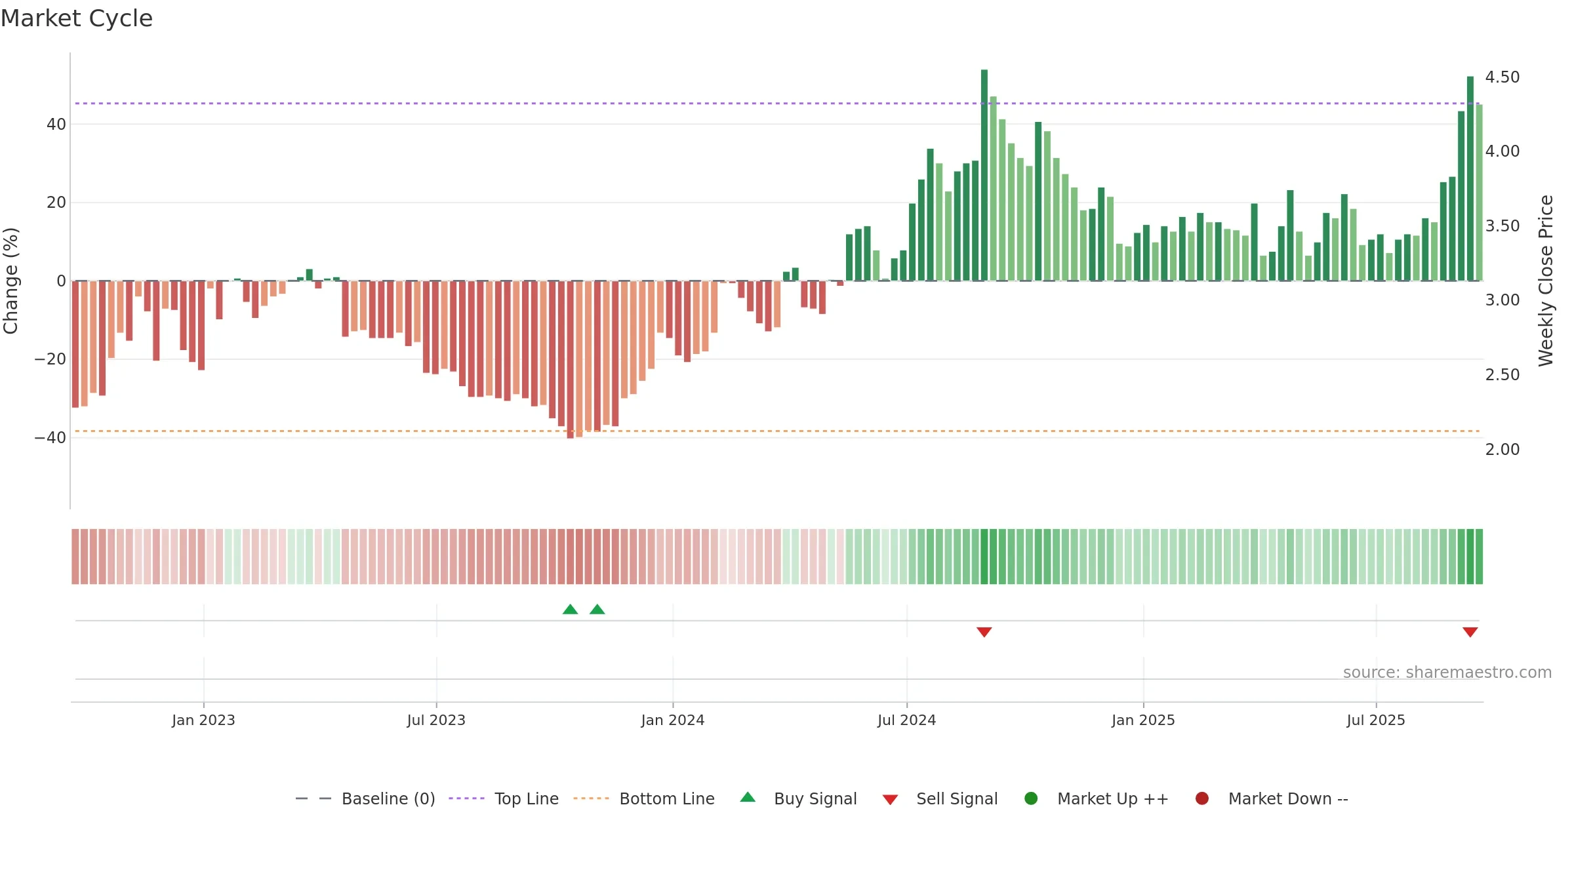1574x885 pixels.
Task: Click the '20' change axis value
Action: tap(56, 203)
